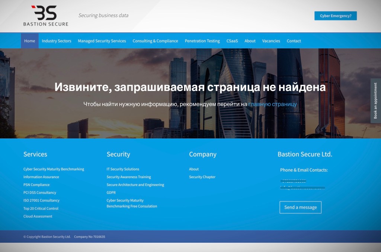Open the Security Chapter link

202,177
